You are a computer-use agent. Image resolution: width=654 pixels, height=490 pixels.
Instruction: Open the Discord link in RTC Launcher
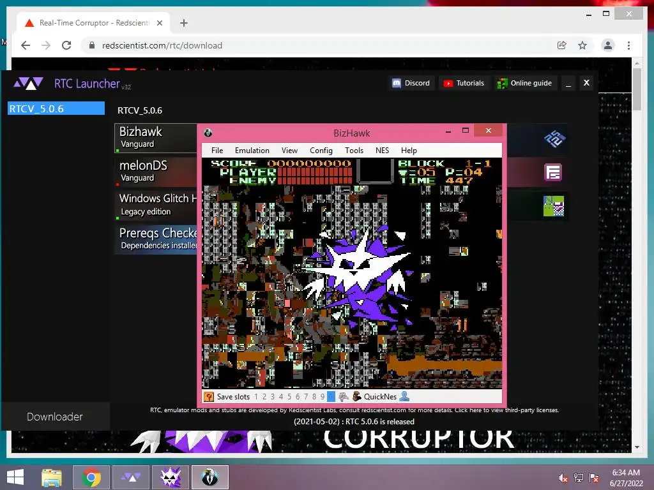(411, 84)
